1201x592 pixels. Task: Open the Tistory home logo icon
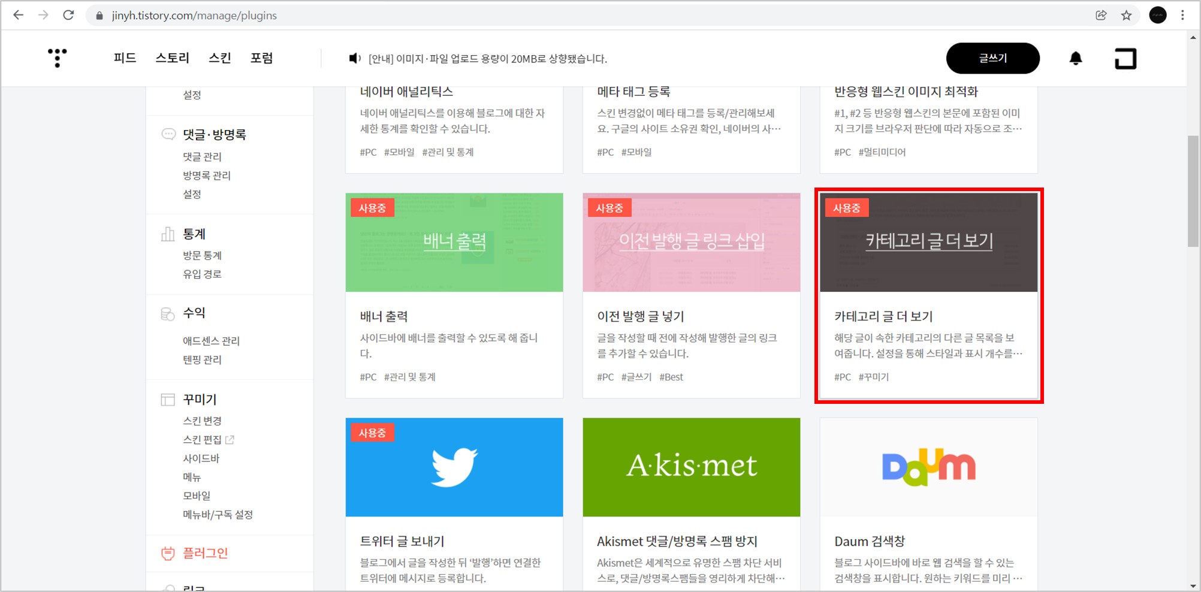(57, 58)
